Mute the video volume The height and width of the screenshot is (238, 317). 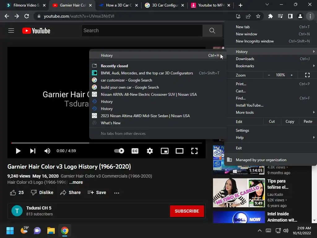[x=47, y=151]
